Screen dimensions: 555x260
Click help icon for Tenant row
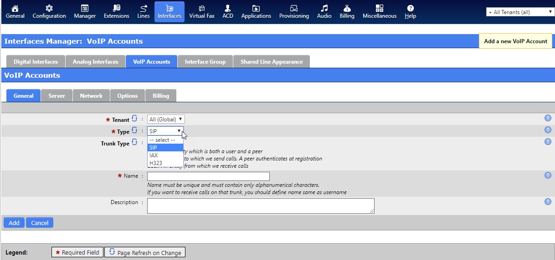click(548, 118)
